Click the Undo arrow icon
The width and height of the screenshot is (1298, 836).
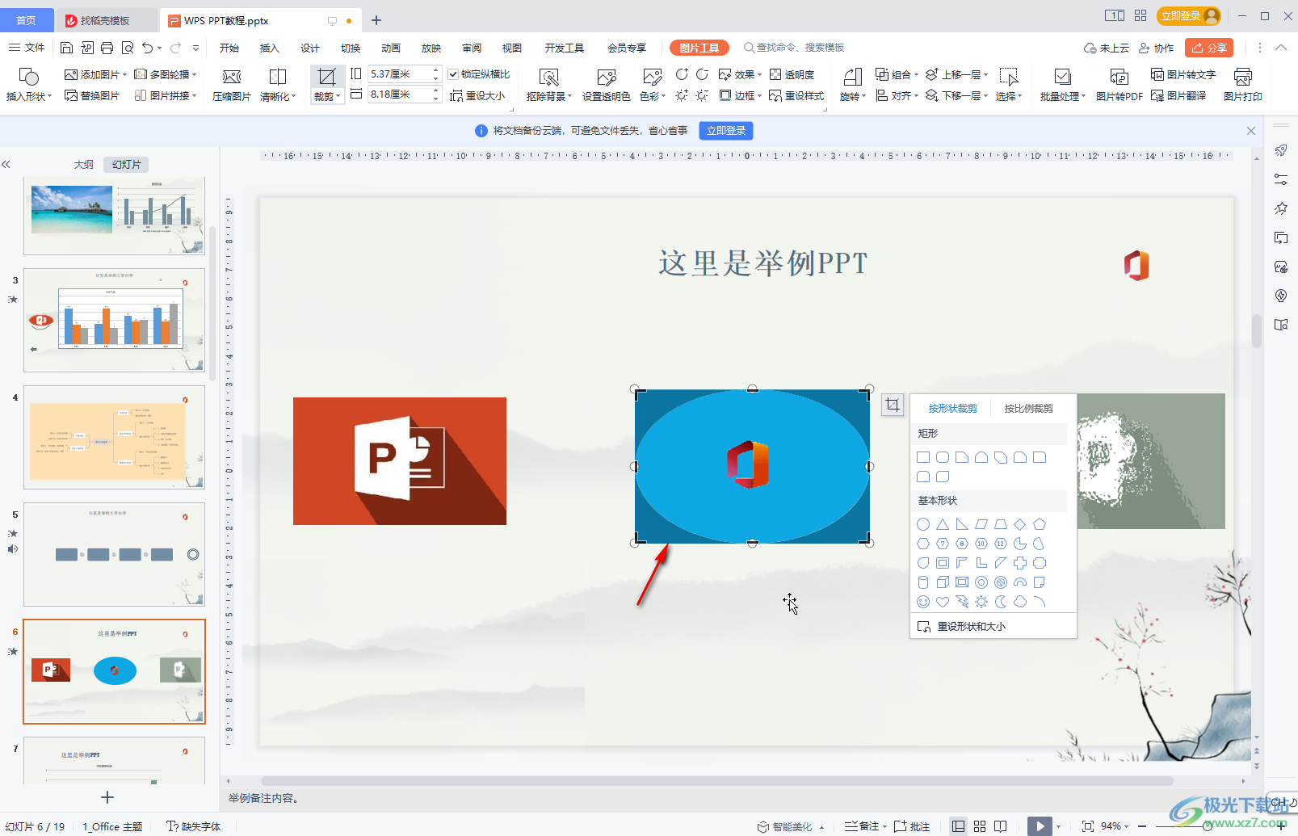[147, 48]
